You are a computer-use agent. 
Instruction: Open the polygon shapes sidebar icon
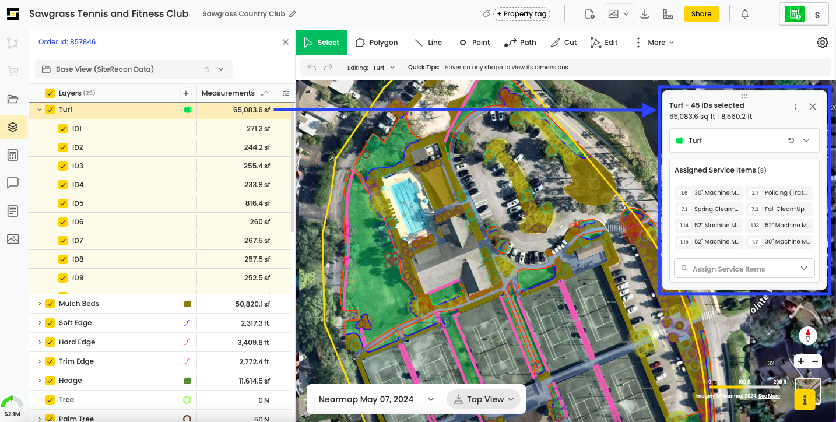13,43
